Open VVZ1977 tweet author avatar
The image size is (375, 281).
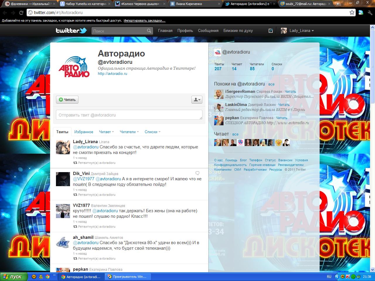(63, 211)
